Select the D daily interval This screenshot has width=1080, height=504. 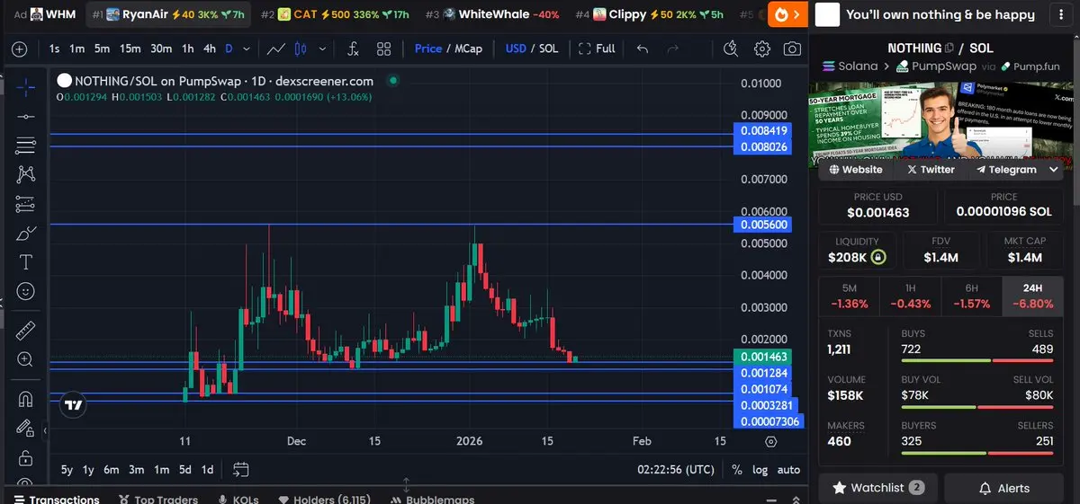tap(229, 49)
